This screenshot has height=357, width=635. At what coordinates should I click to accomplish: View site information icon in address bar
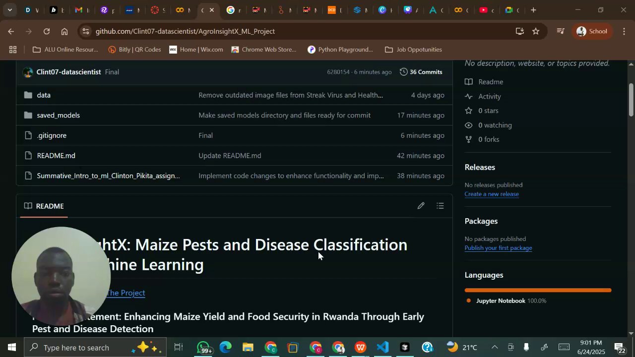click(86, 31)
